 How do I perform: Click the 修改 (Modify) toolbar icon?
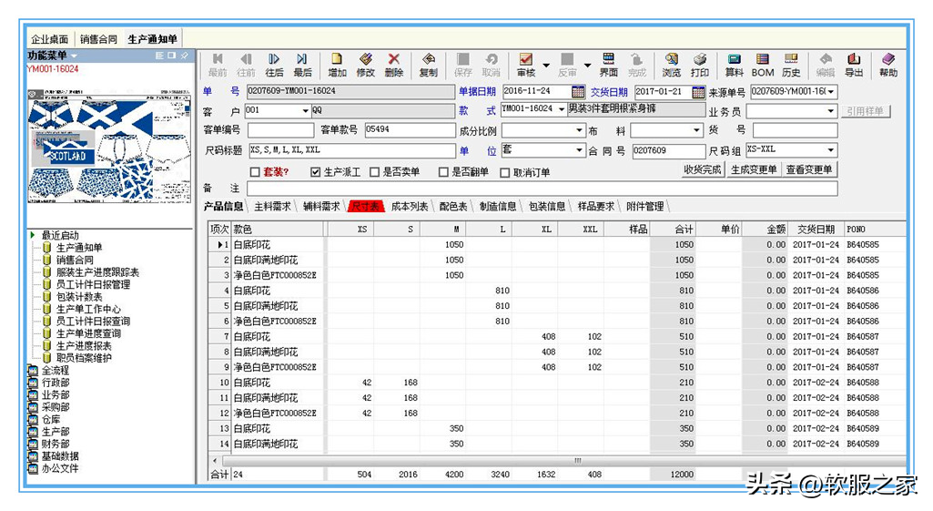[x=365, y=65]
